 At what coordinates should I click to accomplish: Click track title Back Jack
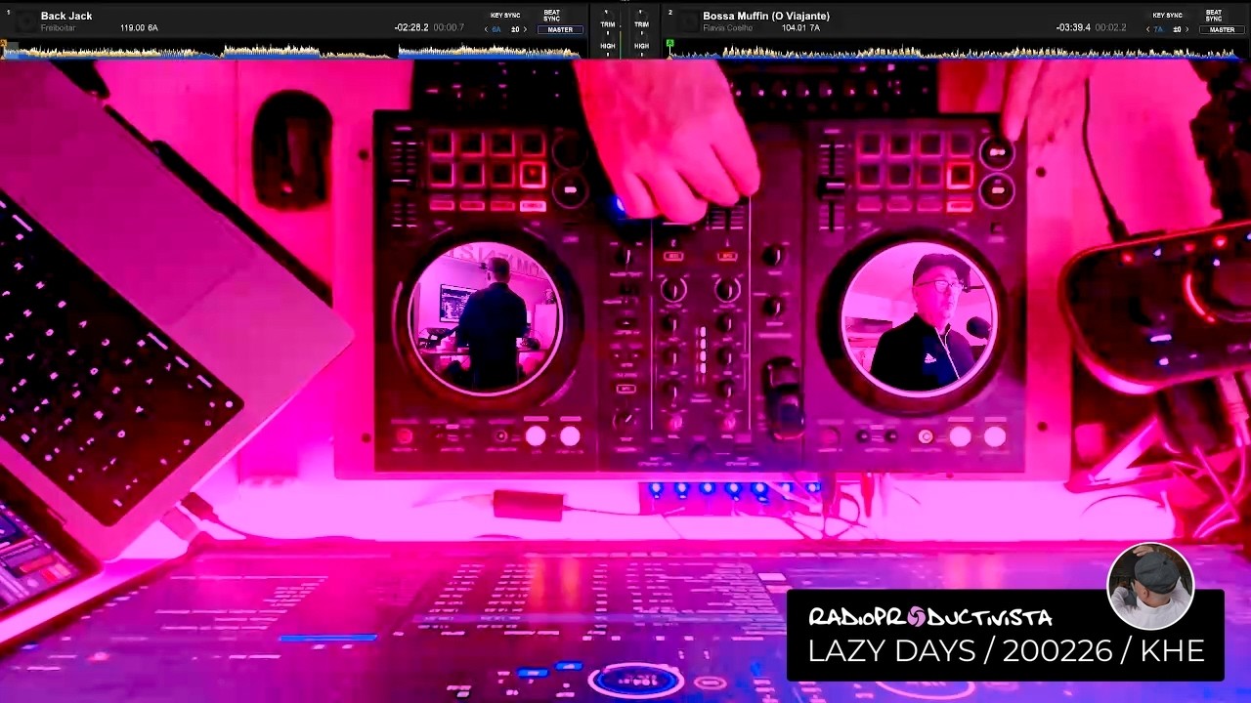[x=66, y=16]
